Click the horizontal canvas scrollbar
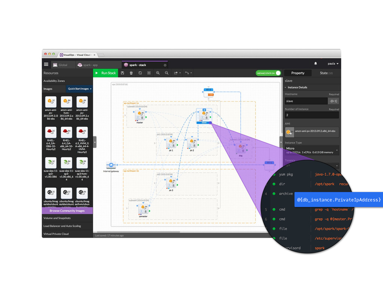The width and height of the screenshot is (383, 287). (x=138, y=232)
